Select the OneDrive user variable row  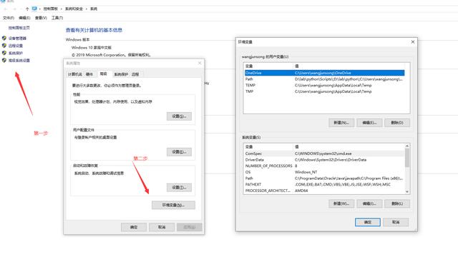coord(324,73)
